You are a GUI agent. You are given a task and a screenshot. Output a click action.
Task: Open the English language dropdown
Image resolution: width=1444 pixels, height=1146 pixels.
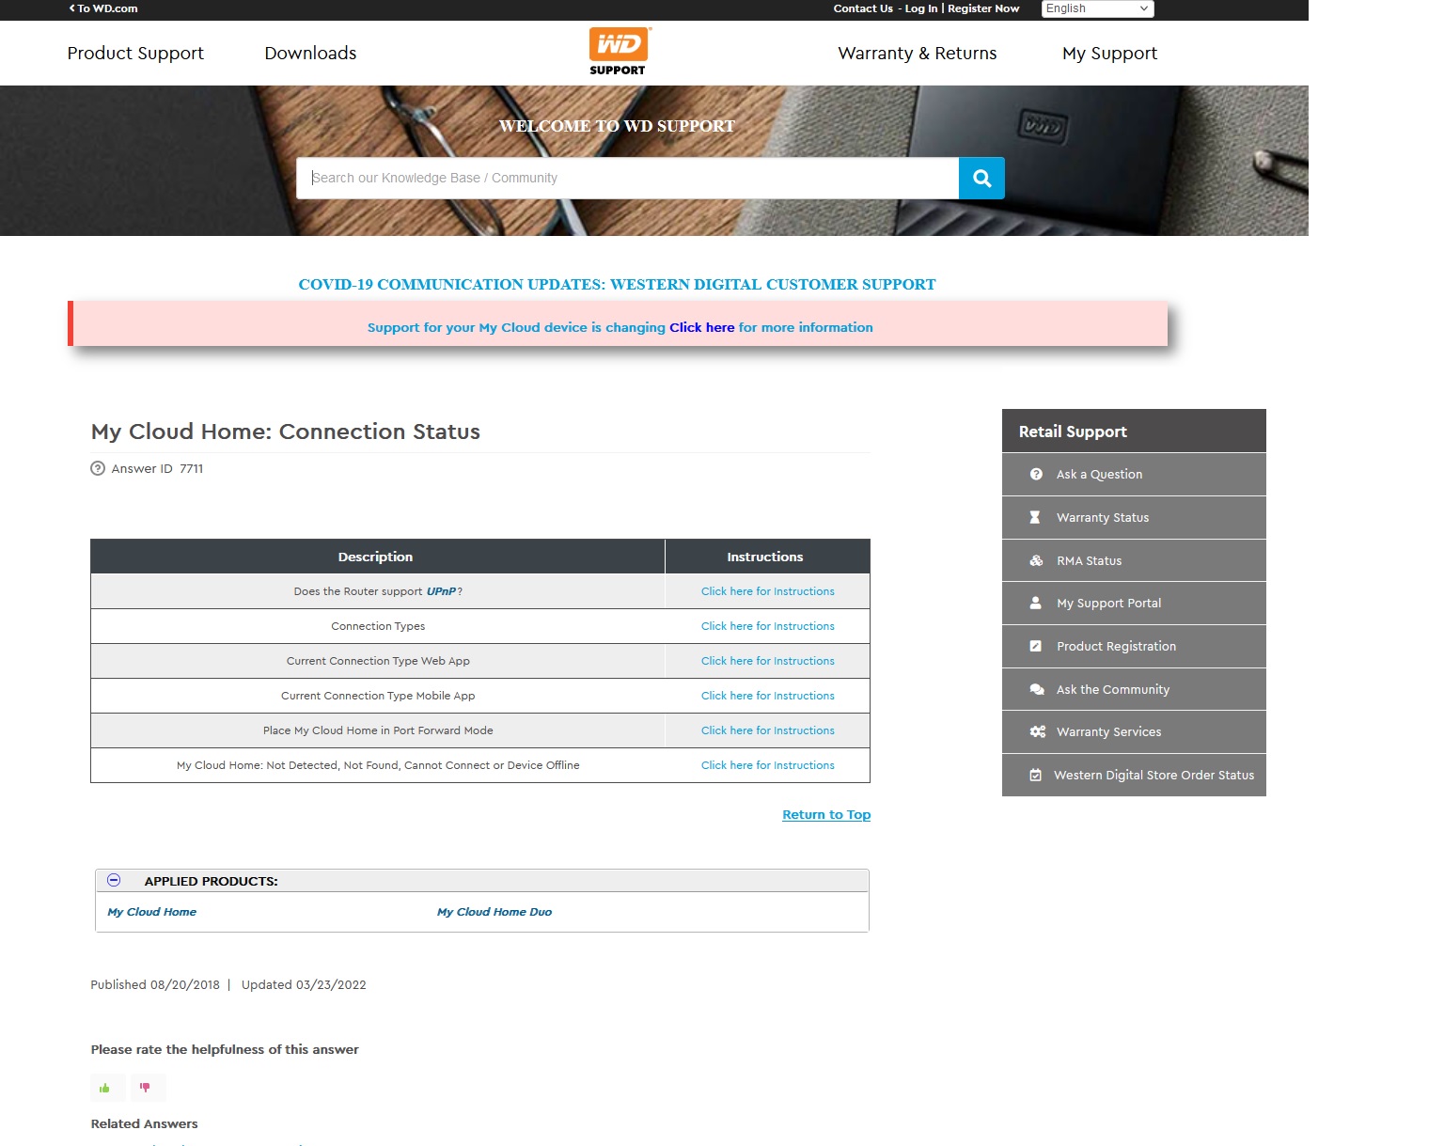pos(1097,8)
